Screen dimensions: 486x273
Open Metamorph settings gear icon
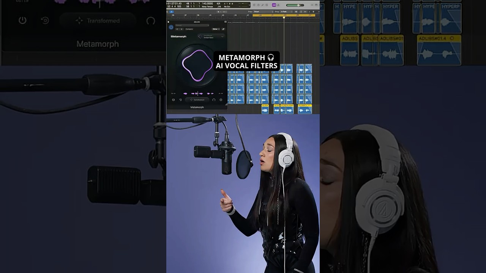click(221, 100)
